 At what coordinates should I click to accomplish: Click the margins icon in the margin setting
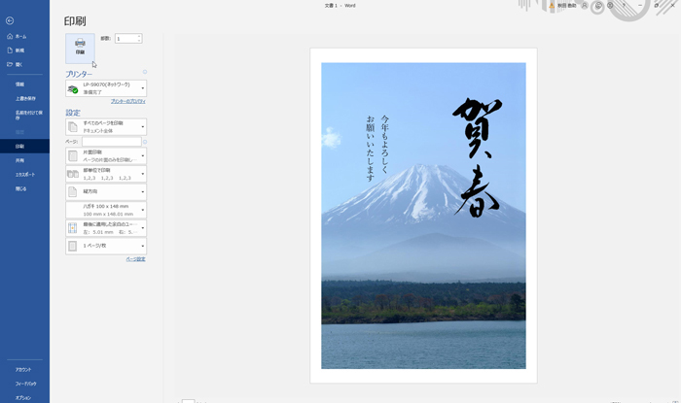tap(73, 228)
